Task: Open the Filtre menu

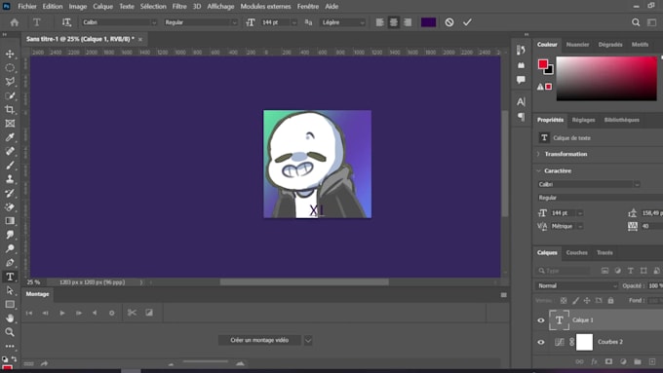Action: pyautogui.click(x=179, y=7)
